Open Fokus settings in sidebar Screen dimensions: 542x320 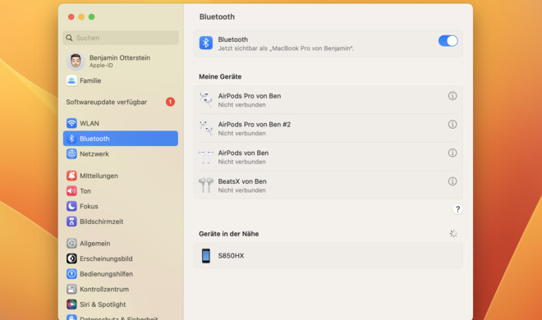pyautogui.click(x=121, y=206)
